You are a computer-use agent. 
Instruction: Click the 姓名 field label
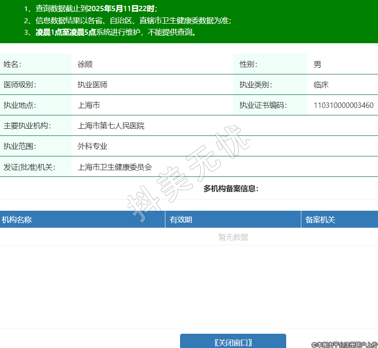[12, 64]
